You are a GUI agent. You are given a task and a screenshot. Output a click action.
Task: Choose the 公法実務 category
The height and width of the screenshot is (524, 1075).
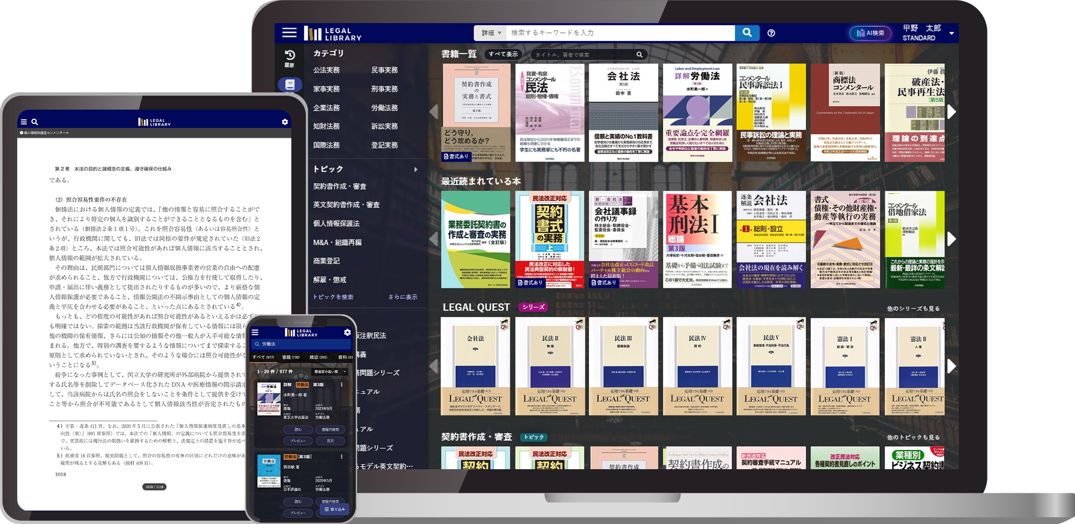(326, 70)
